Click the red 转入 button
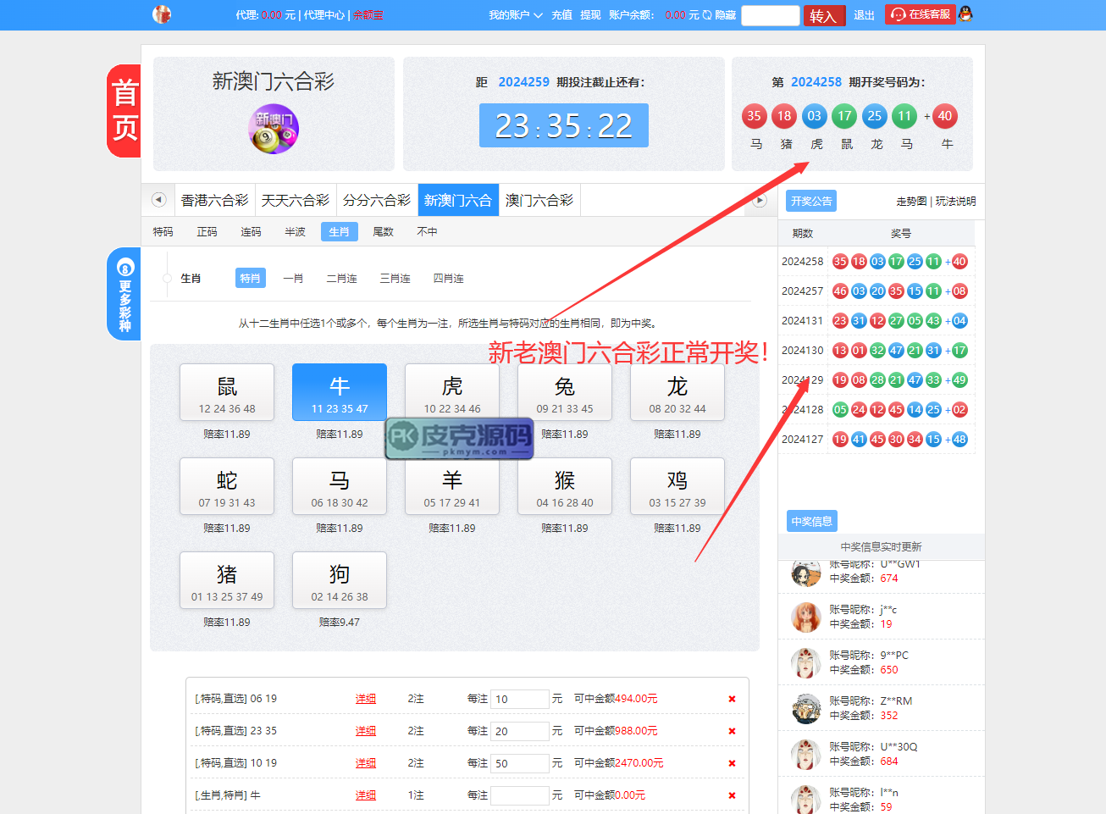Screen dimensions: 1106x814 pos(823,16)
